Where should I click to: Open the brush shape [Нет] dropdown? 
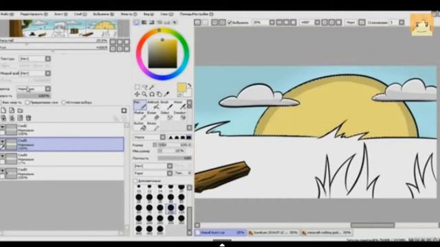[170, 166]
